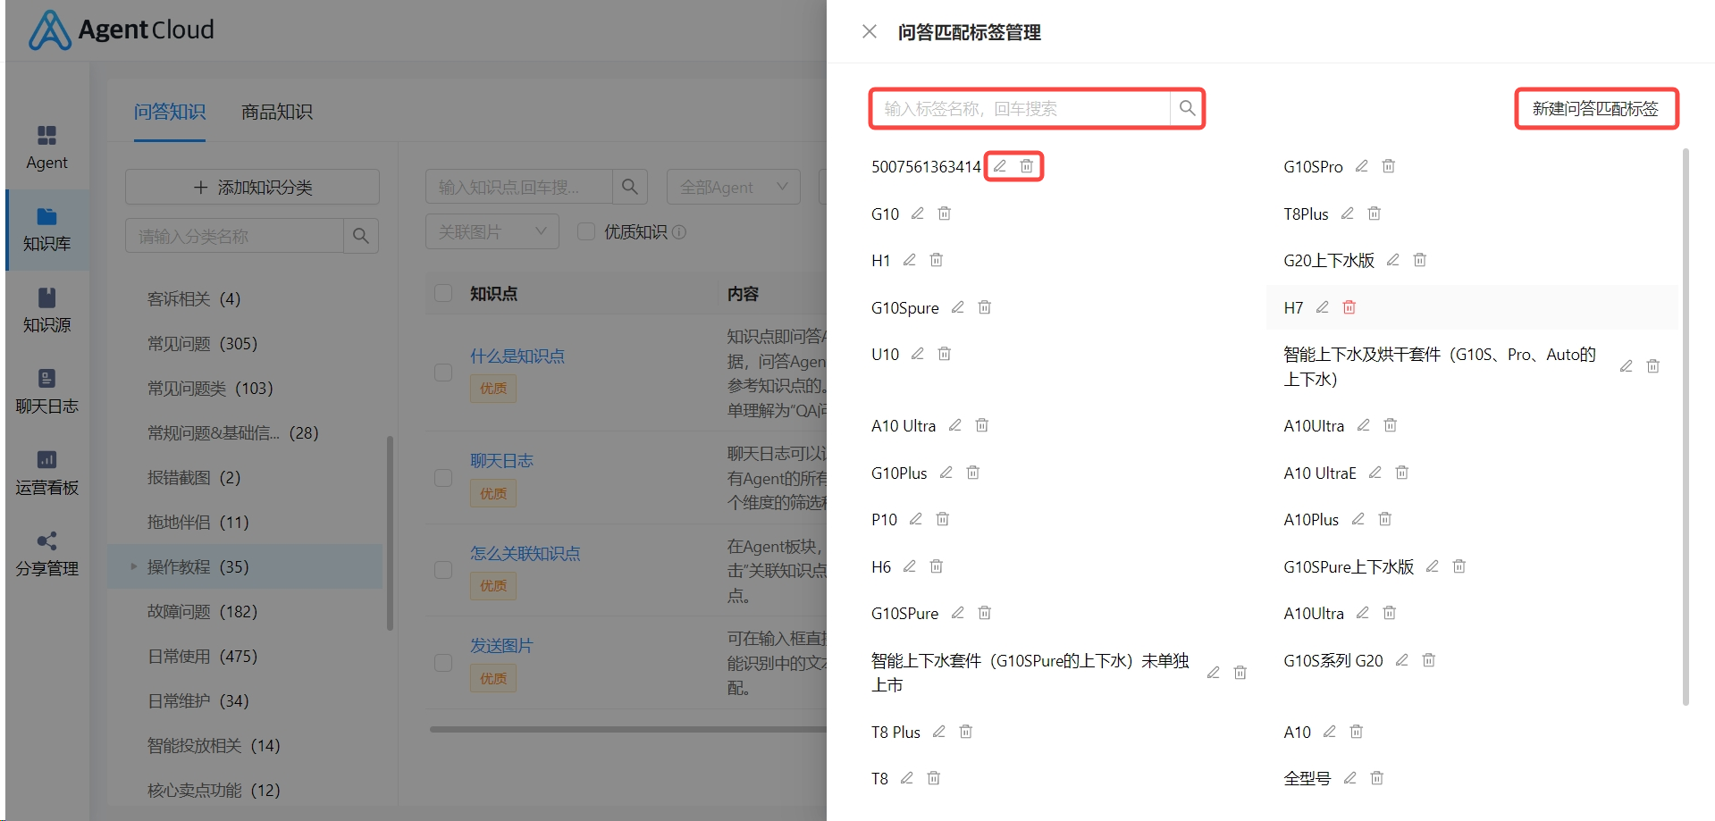Click the 请输入分类名称 input field
1715x821 pixels.
click(235, 236)
